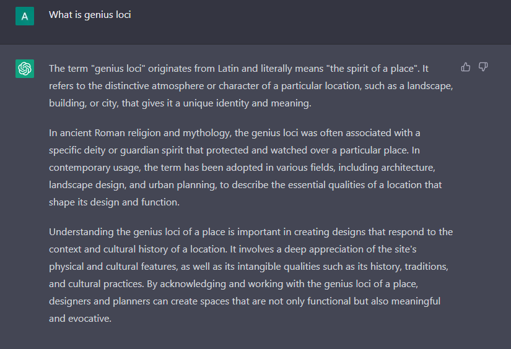Click the paragraph beginning "Understanding the genius loci"
The width and height of the screenshot is (511, 349).
tap(251, 275)
